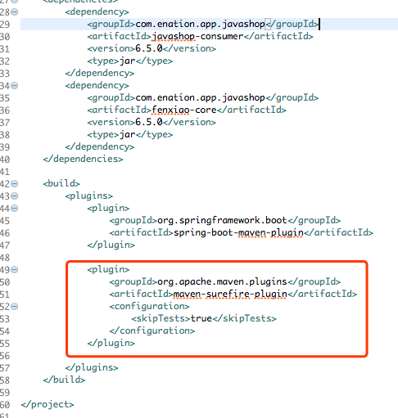398x418 pixels.
Task: Click the org.springframework.boot groupId text
Action: (x=222, y=220)
